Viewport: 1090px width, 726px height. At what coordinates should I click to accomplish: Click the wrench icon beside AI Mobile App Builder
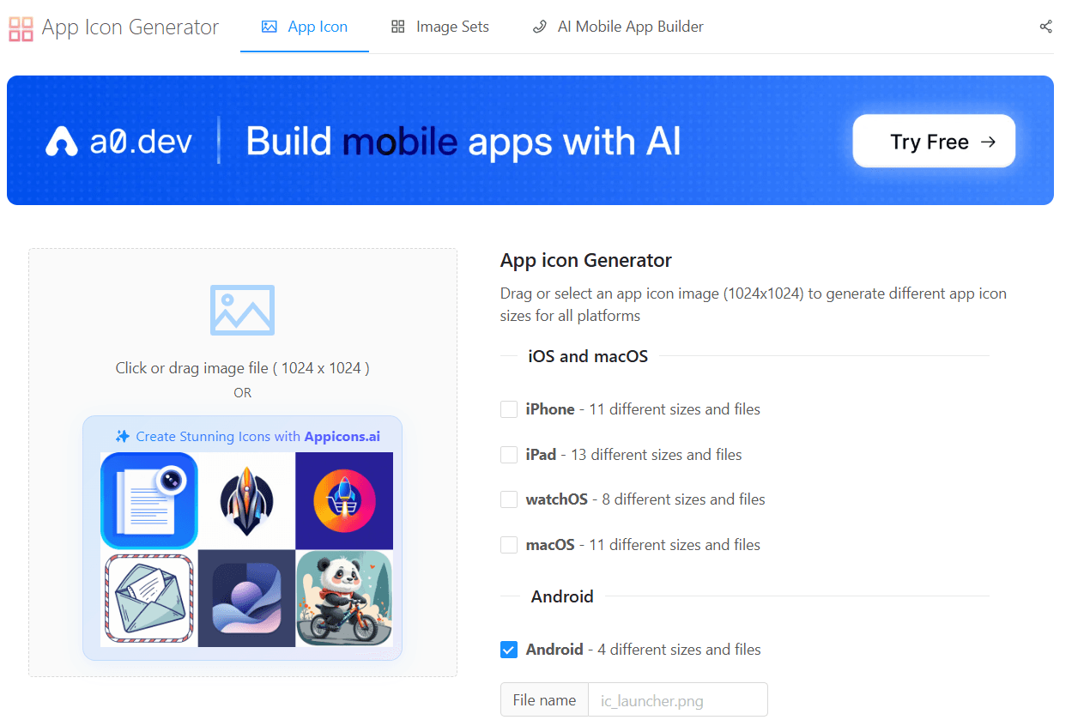coord(539,27)
